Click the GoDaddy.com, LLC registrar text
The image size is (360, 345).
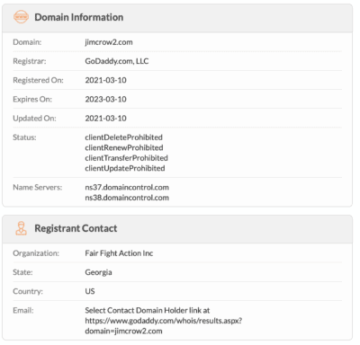pyautogui.click(x=117, y=61)
